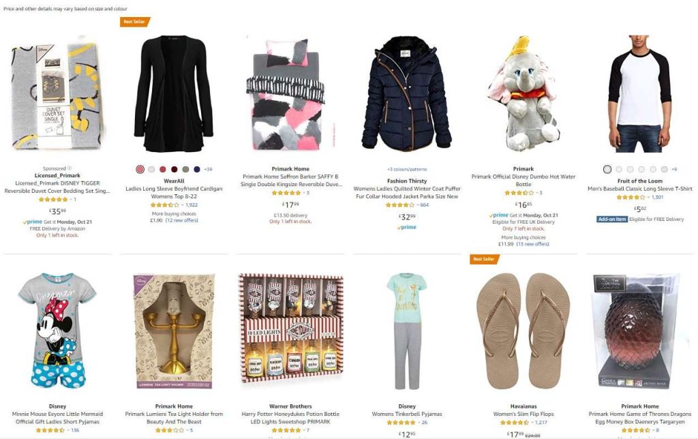Open star rating of the WearAll cardigan
698x439 pixels.
[x=165, y=205]
